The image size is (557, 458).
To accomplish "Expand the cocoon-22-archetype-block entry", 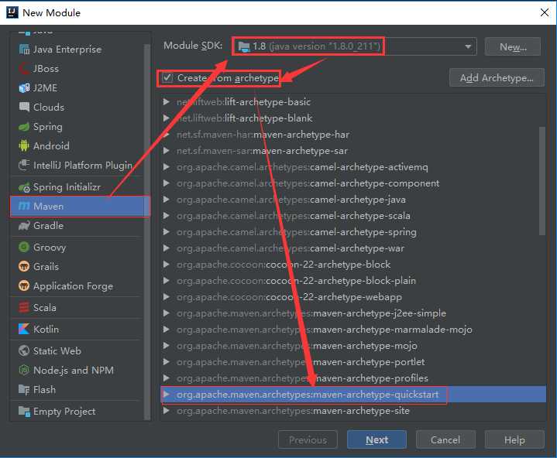I will [166, 265].
